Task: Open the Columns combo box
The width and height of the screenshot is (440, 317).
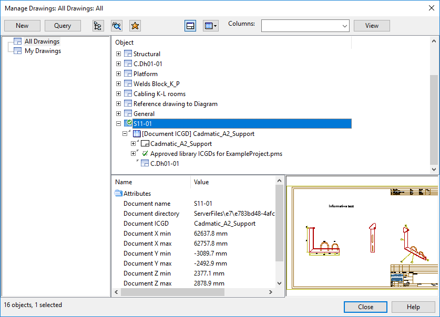Action: pyautogui.click(x=305, y=26)
